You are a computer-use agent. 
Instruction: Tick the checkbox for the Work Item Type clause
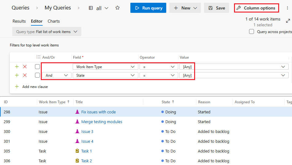click(37, 67)
